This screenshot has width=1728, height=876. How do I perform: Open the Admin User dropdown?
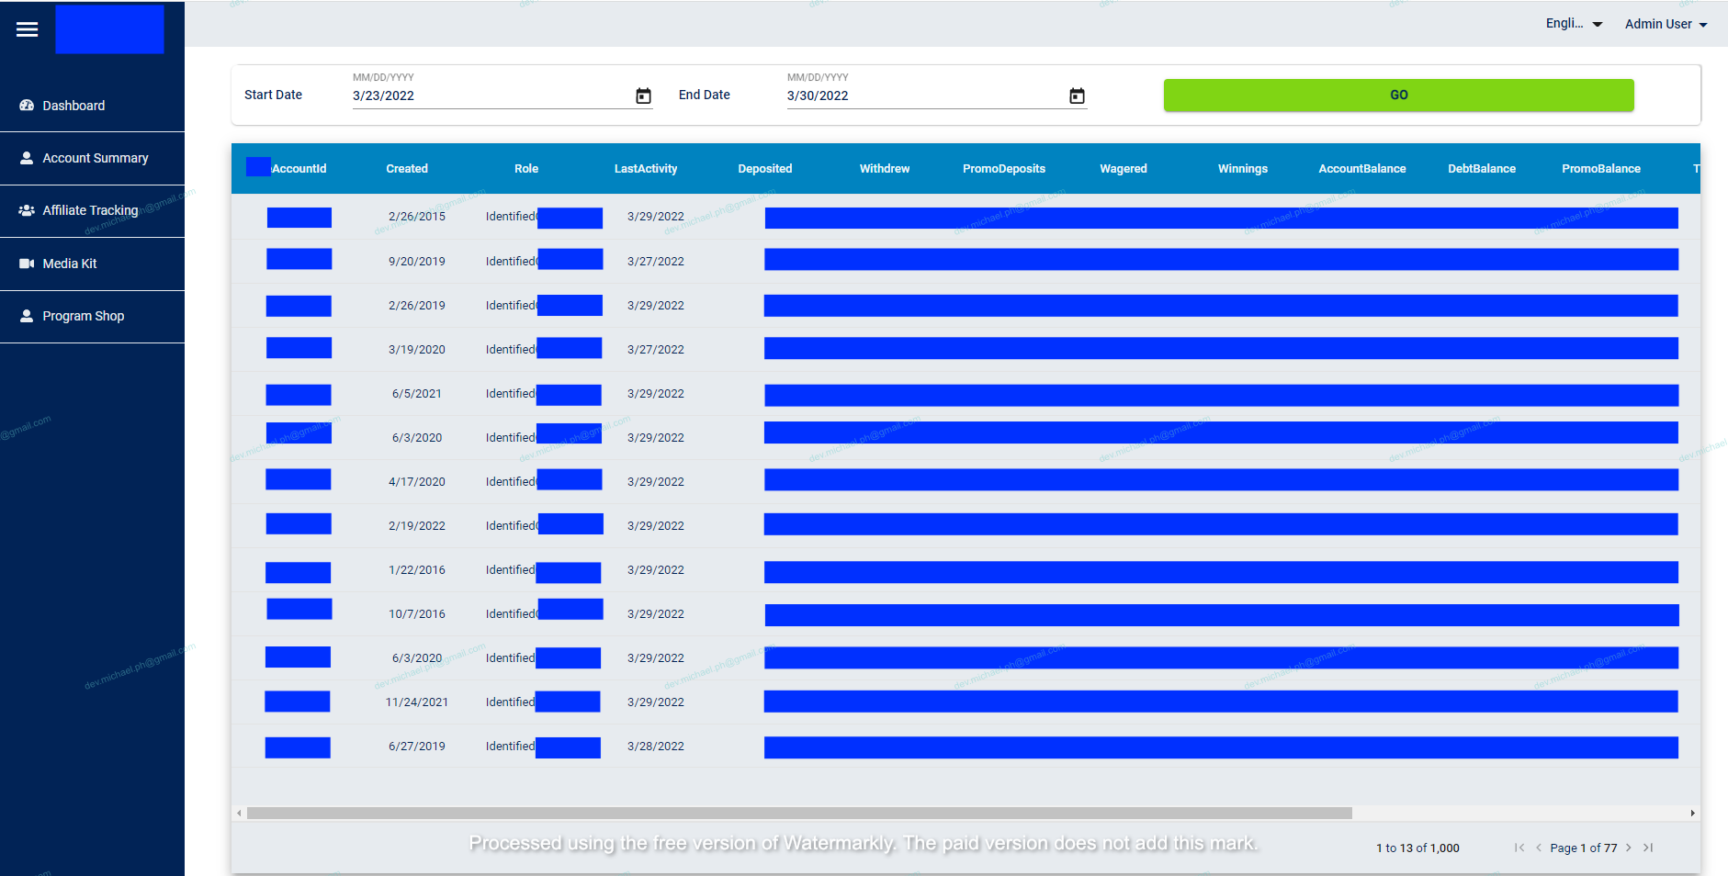click(1666, 24)
